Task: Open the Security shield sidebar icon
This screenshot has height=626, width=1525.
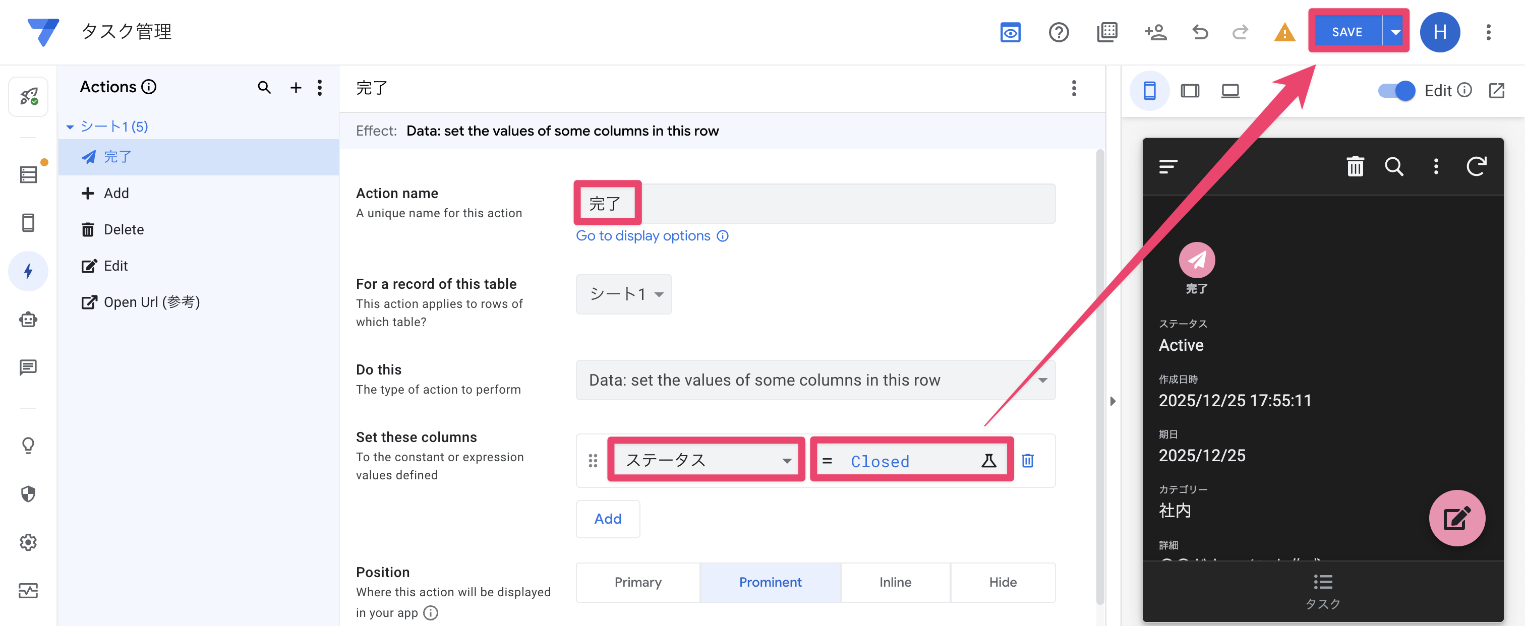Action: click(28, 493)
